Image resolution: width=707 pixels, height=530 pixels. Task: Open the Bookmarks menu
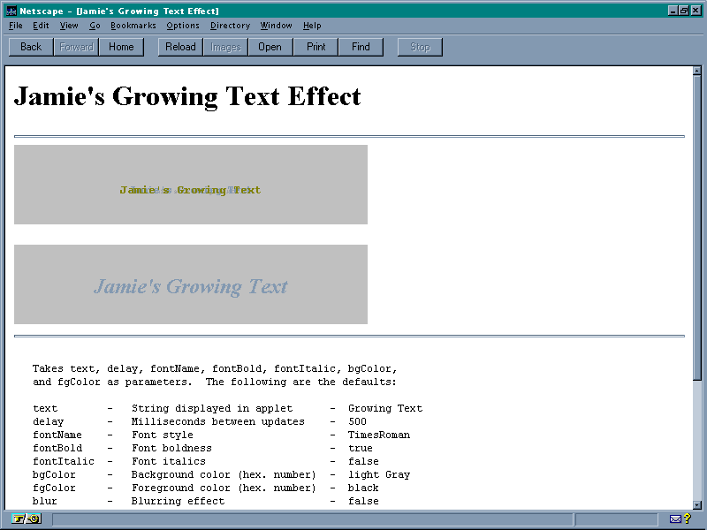133,26
